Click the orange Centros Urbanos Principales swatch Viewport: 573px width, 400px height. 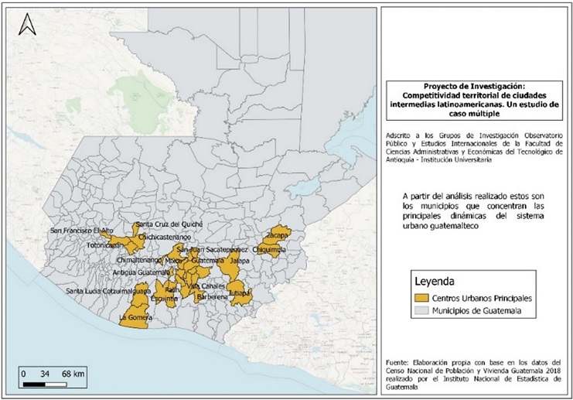click(x=421, y=297)
